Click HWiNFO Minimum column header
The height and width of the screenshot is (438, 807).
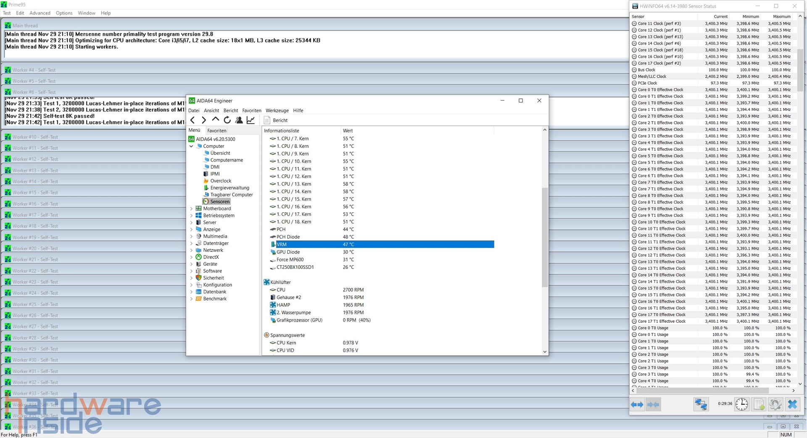coord(746,16)
